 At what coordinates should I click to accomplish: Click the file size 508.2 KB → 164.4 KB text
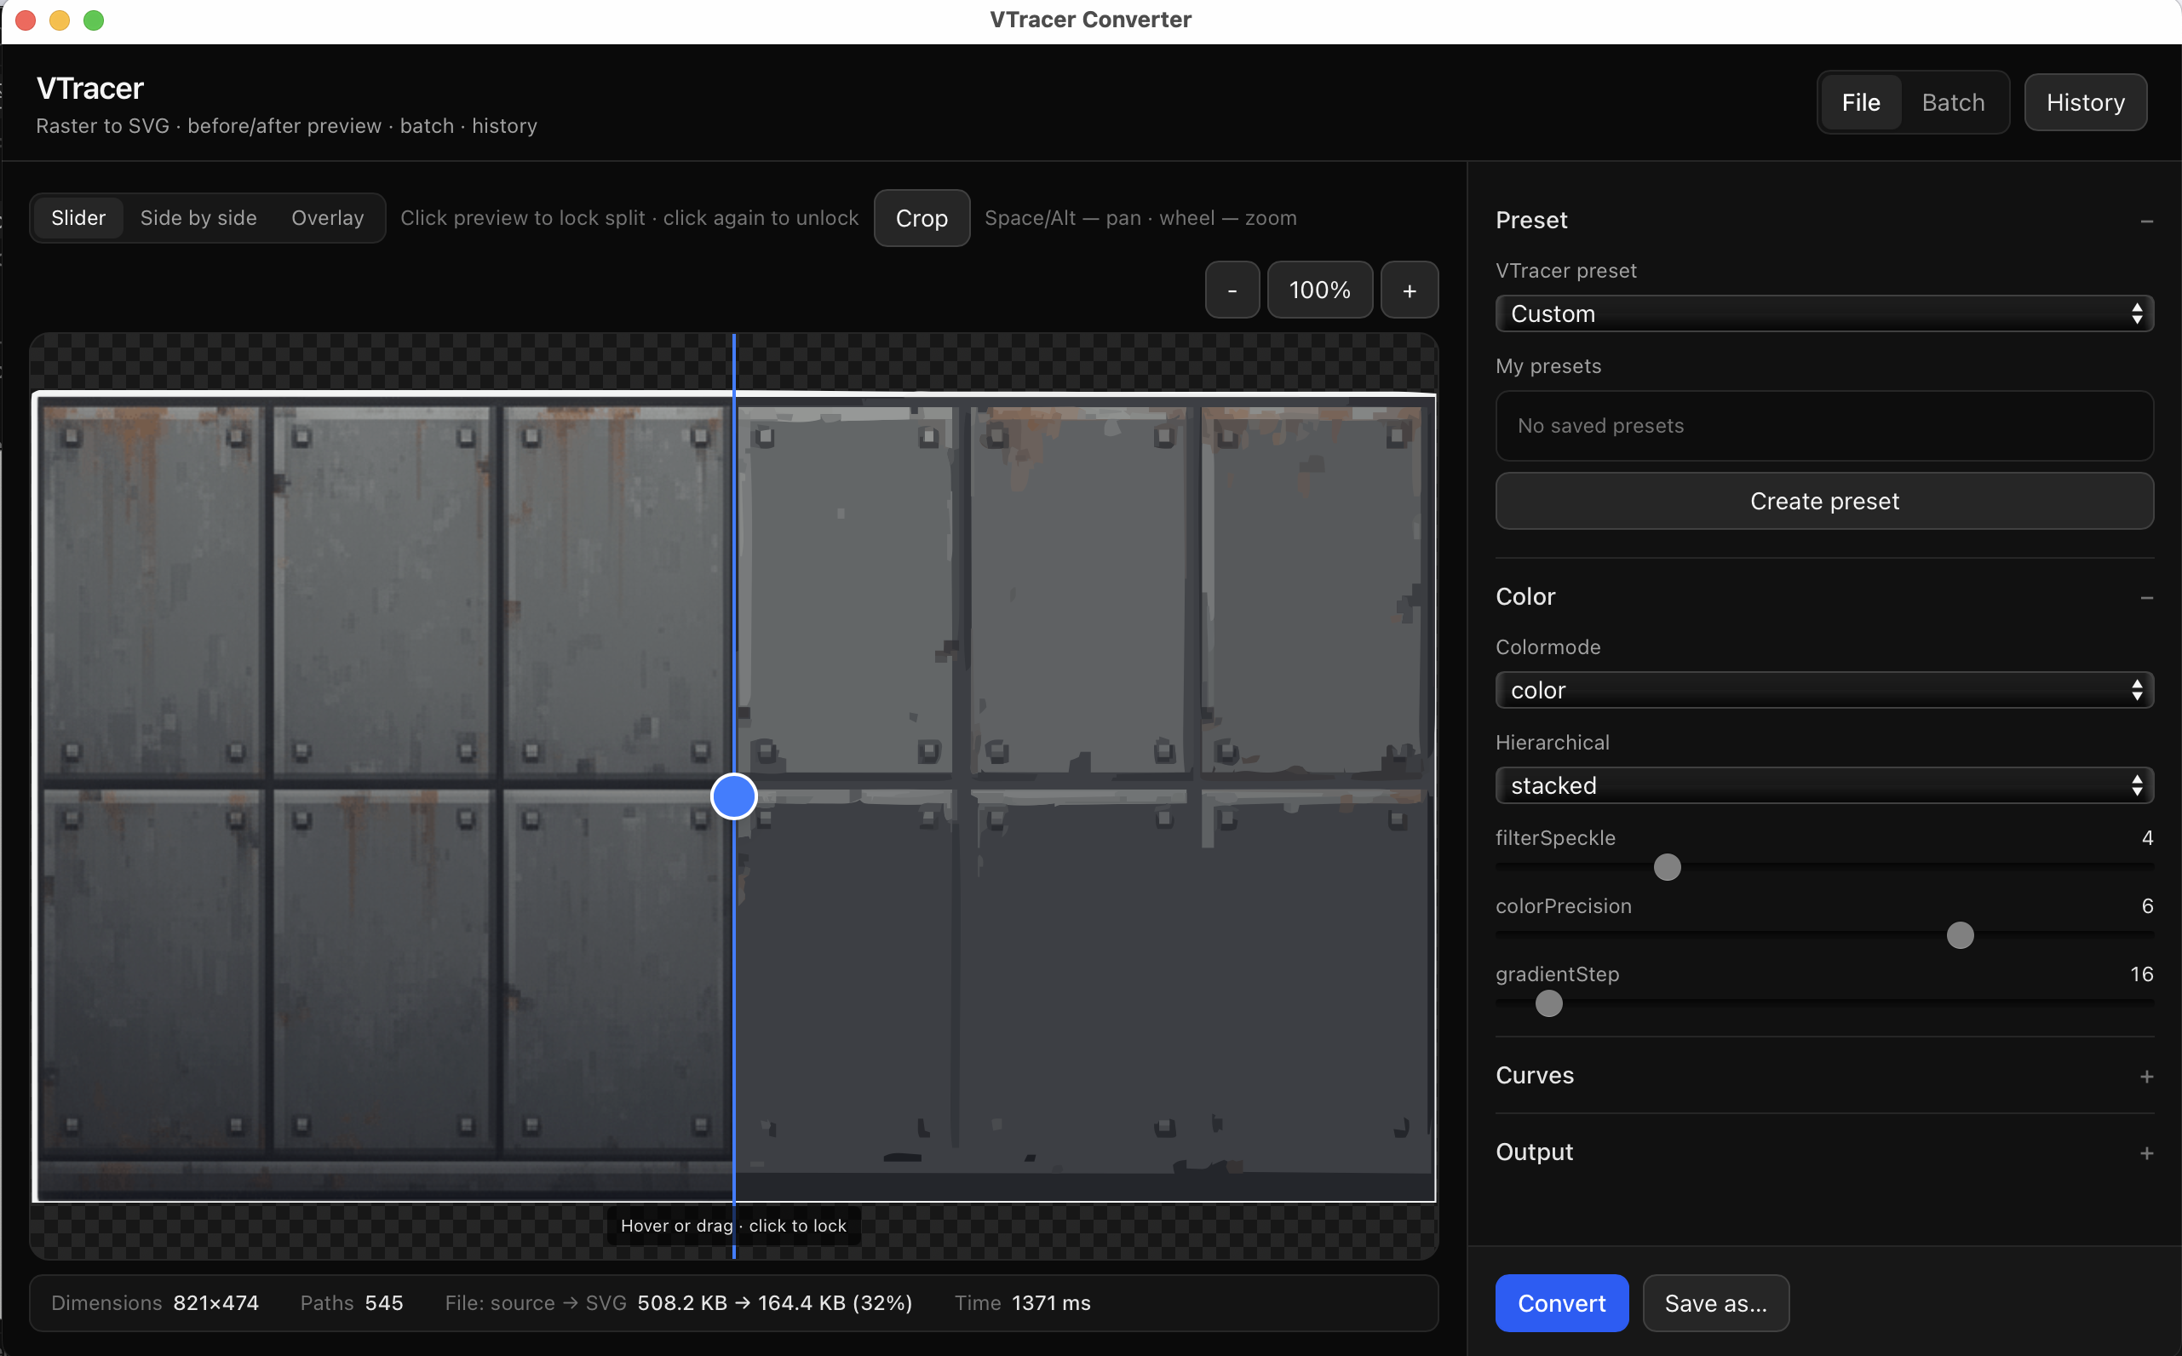click(774, 1302)
